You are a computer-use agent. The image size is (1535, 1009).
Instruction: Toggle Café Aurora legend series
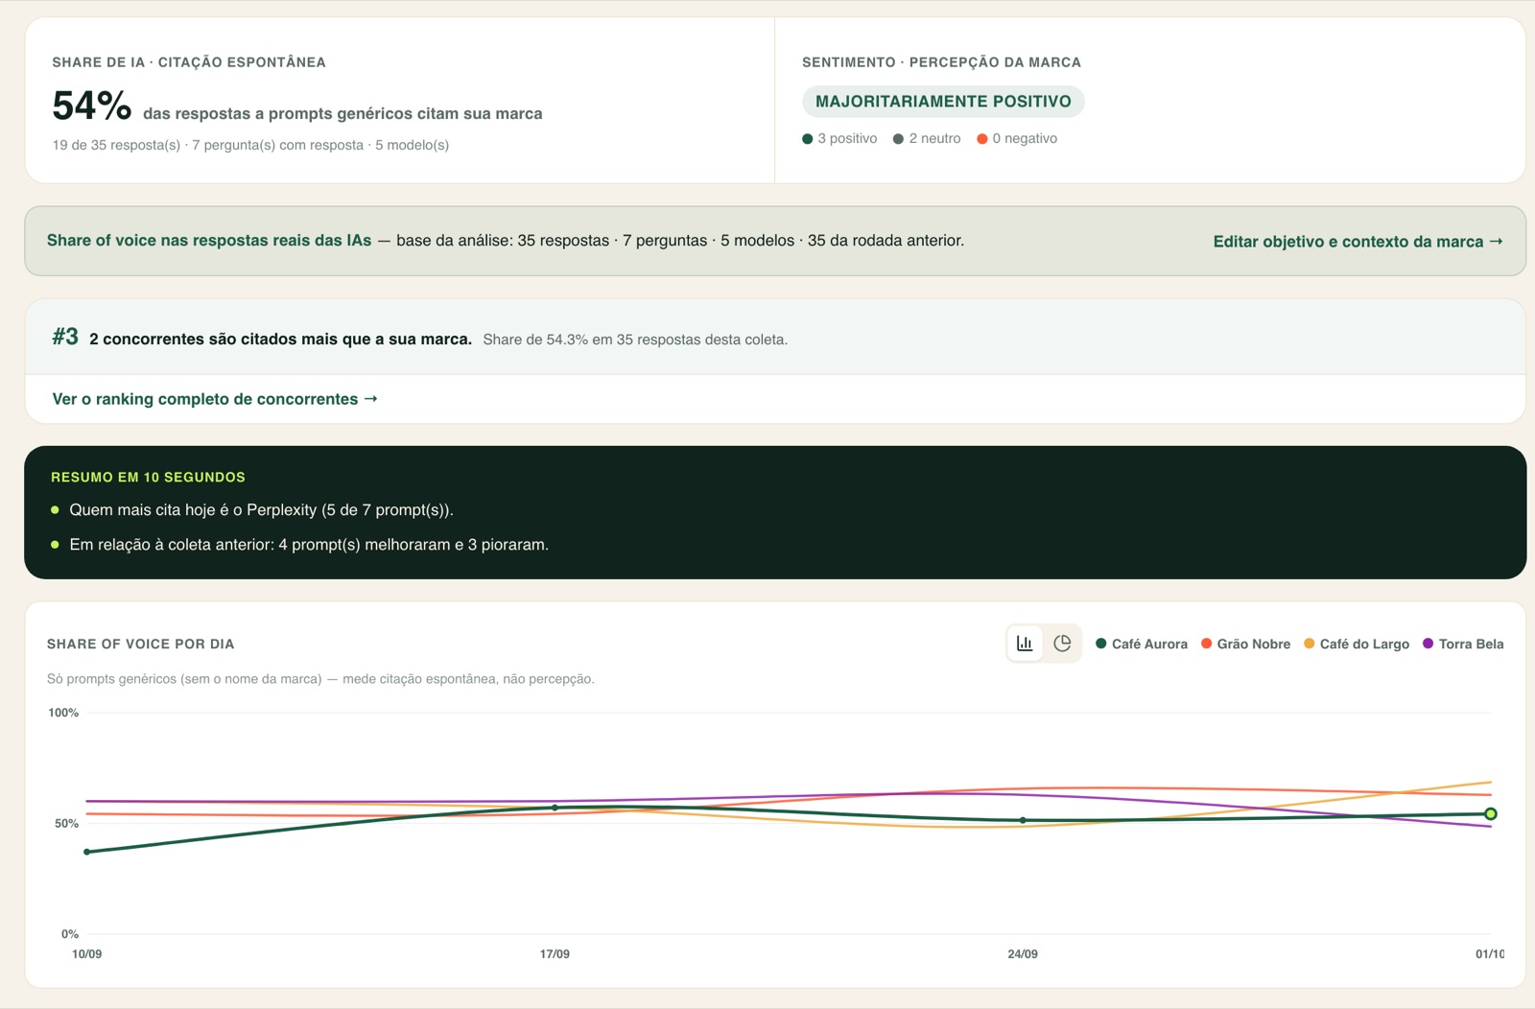pos(1142,645)
